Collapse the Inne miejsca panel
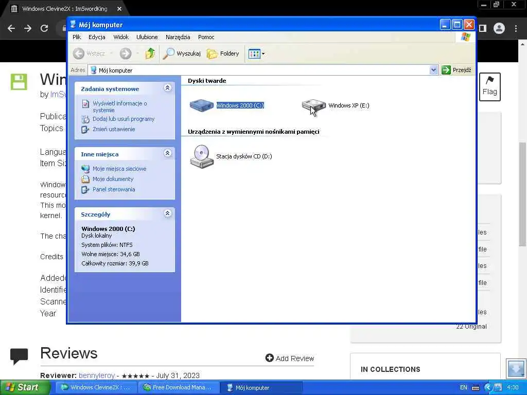 pyautogui.click(x=167, y=153)
